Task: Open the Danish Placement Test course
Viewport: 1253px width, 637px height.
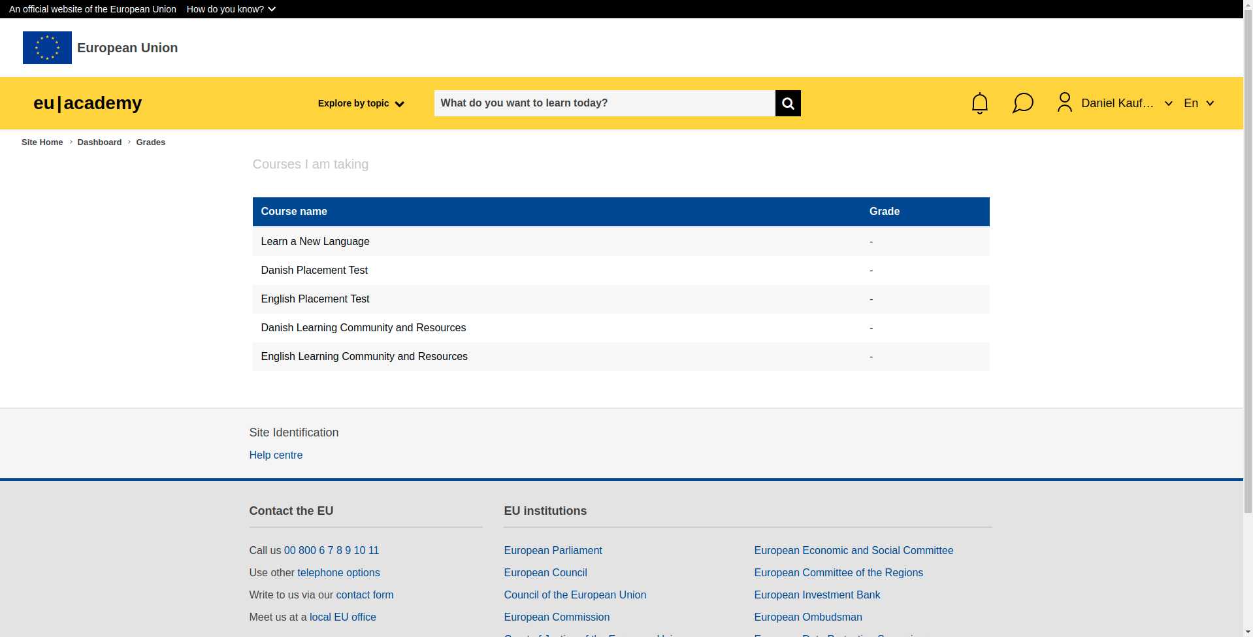Action: [314, 270]
